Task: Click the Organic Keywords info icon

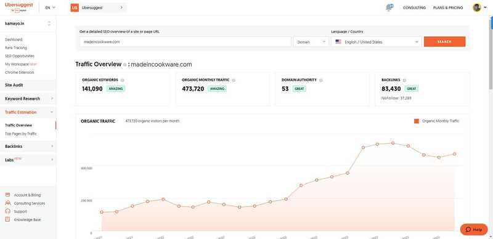Action: click(x=122, y=80)
